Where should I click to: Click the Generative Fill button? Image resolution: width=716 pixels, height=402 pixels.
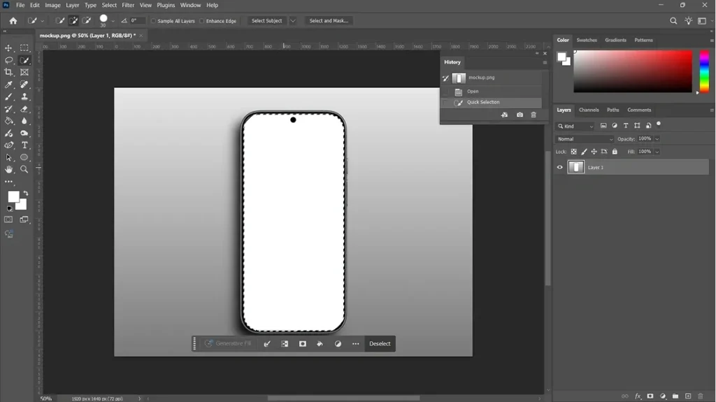[x=228, y=343]
